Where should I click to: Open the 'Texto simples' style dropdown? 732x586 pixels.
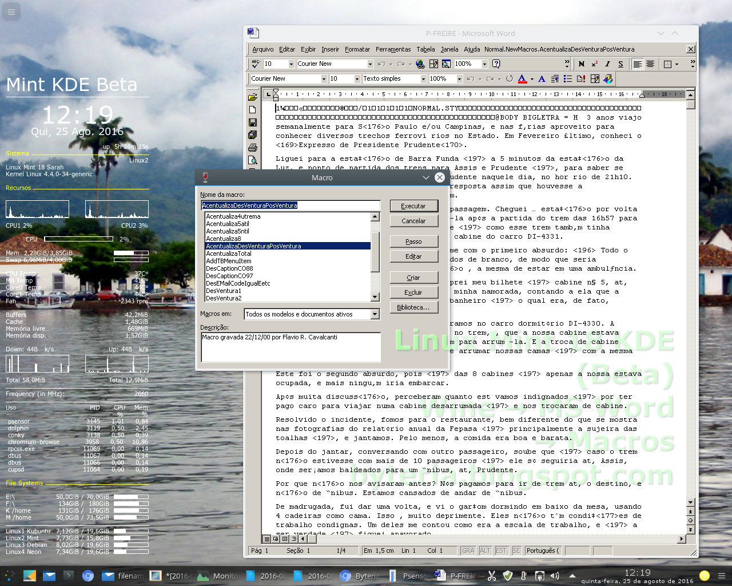424,78
